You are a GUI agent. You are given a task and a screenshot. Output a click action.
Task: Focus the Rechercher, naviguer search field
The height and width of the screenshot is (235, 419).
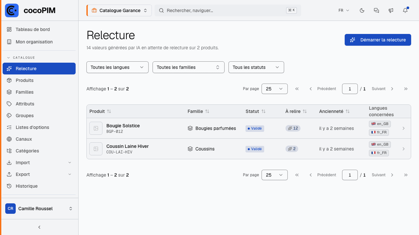click(228, 10)
